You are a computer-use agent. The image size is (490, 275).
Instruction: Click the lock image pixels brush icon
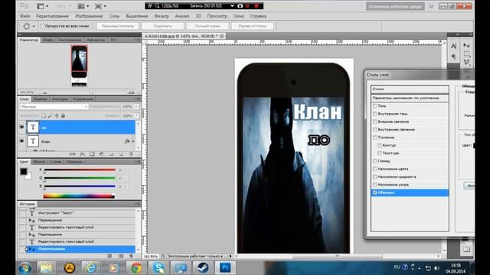[50, 115]
